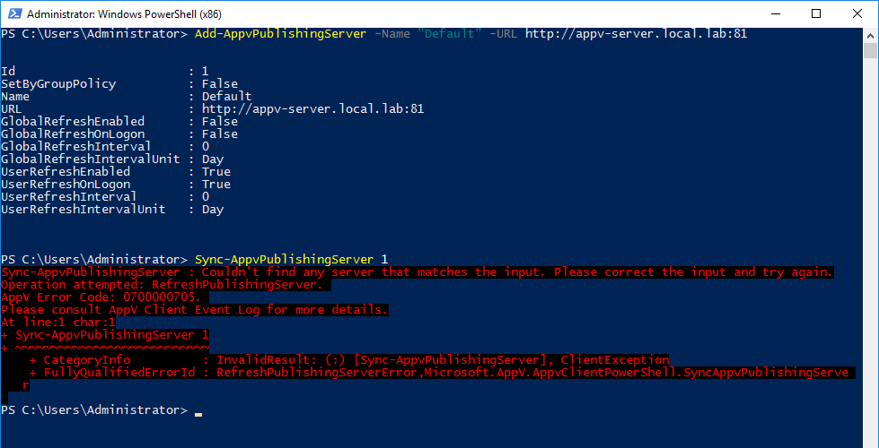The height and width of the screenshot is (448, 879).
Task: Minimize the PowerShell window
Action: pos(776,13)
